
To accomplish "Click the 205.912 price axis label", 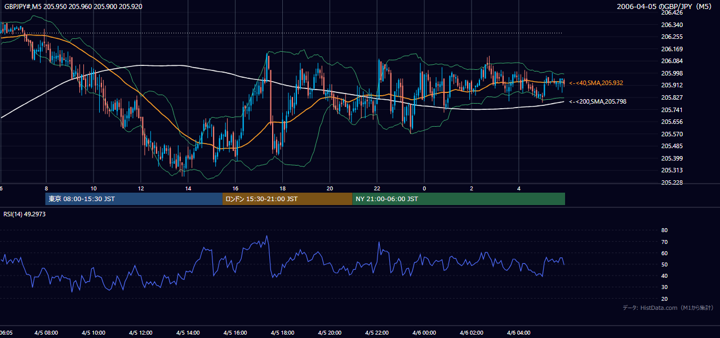I will click(x=672, y=86).
